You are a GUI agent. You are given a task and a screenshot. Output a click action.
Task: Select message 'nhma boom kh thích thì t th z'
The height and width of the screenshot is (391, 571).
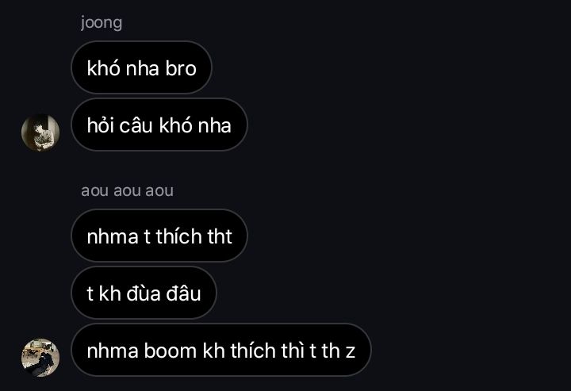221,350
